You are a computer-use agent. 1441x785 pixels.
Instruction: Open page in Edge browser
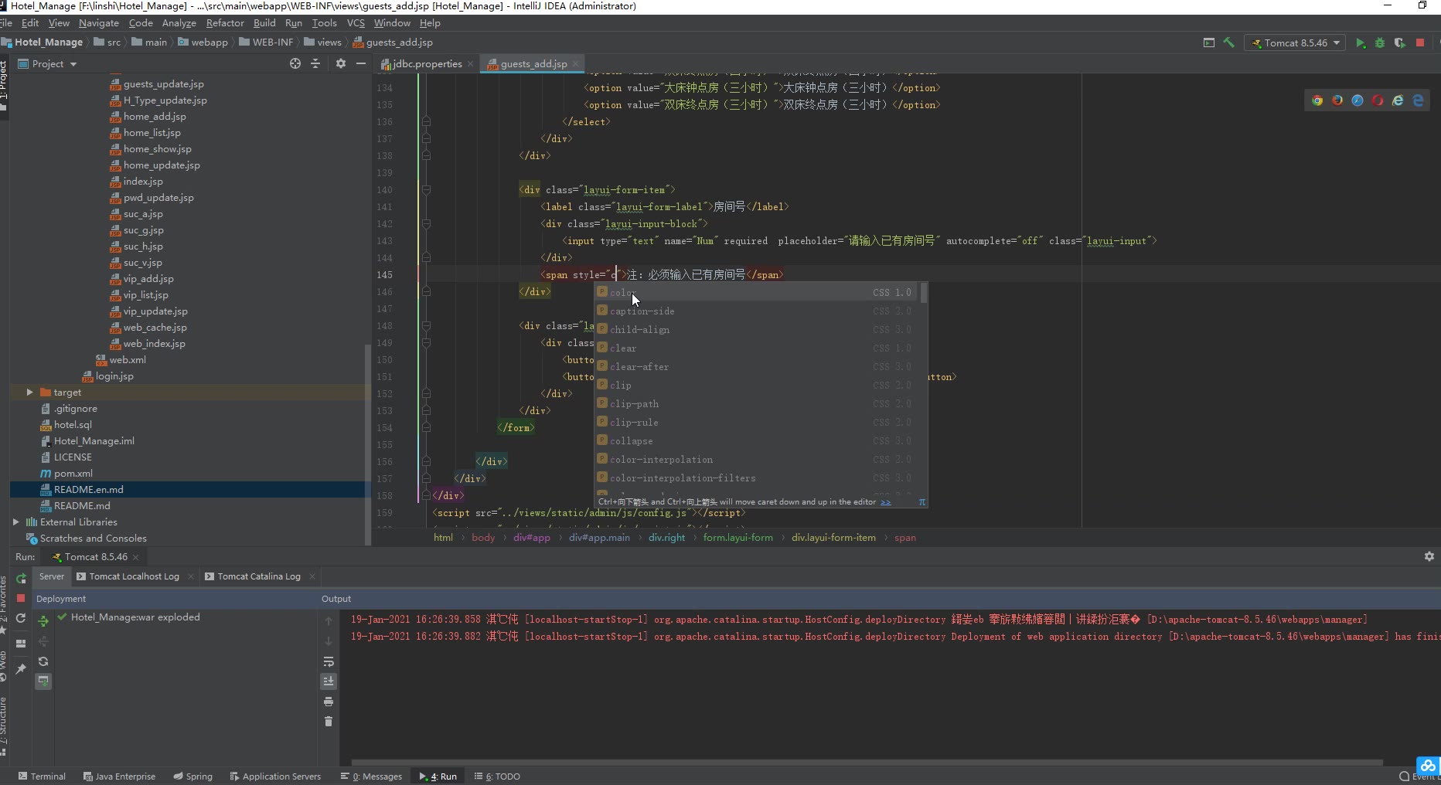point(1418,100)
